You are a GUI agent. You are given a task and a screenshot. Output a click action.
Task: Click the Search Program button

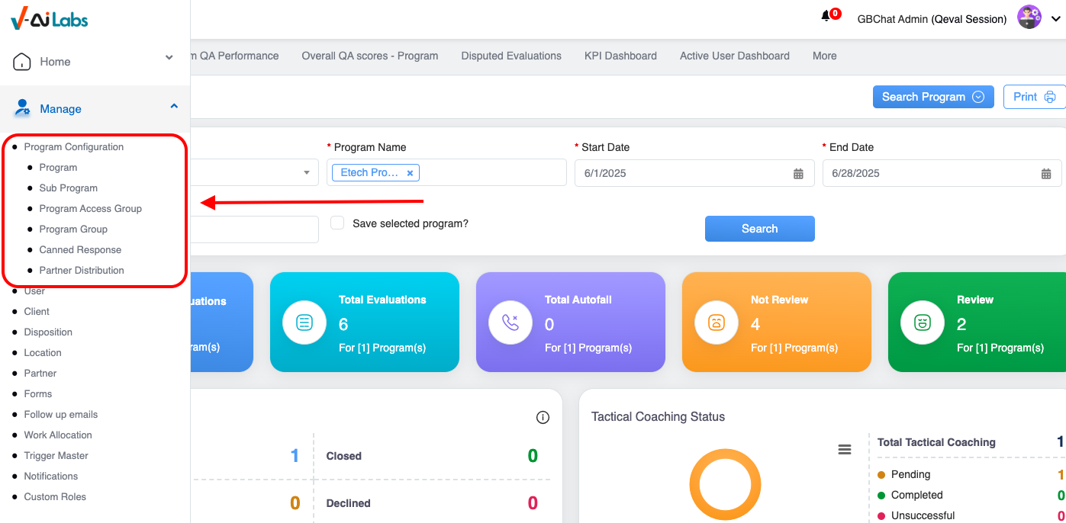933,97
